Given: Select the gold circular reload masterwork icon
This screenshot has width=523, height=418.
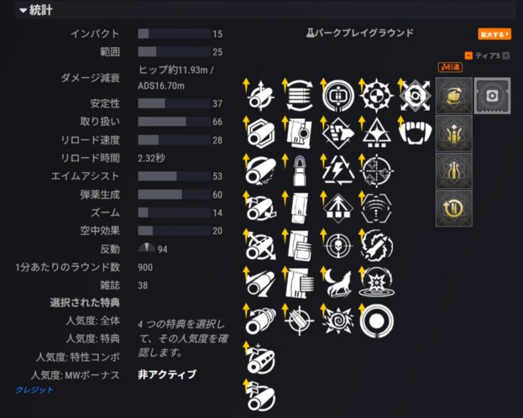Looking at the screenshot, I should coord(454,208).
